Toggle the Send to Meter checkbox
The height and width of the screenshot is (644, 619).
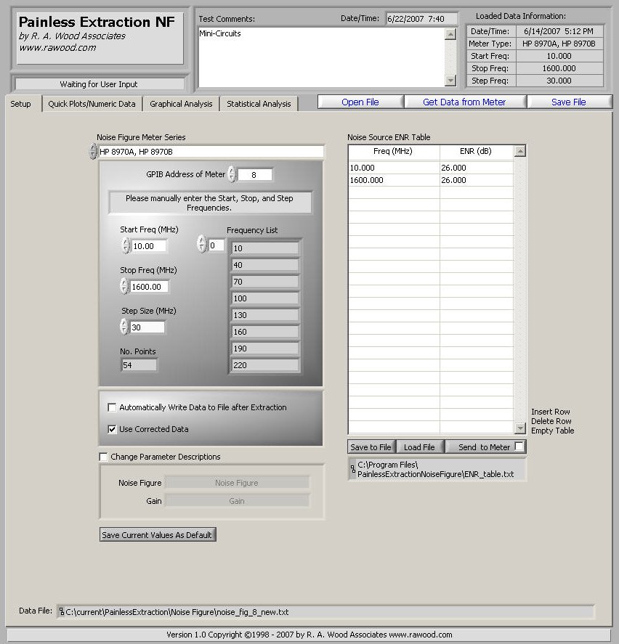519,447
